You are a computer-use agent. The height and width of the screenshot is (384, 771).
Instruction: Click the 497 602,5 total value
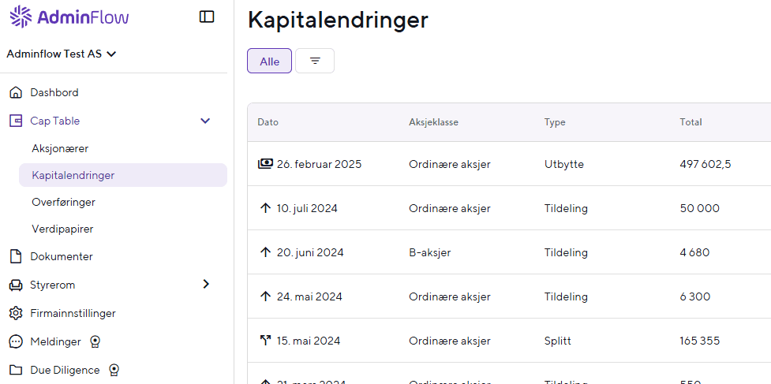coord(706,164)
